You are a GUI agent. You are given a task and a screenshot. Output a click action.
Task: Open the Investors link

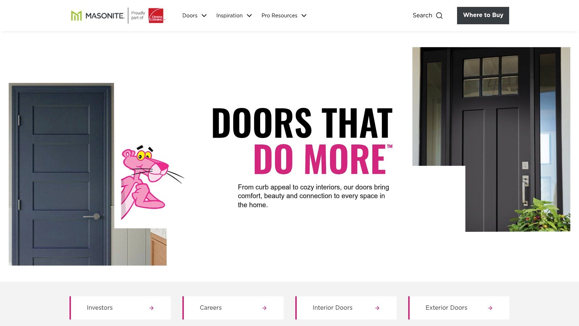tap(100, 308)
